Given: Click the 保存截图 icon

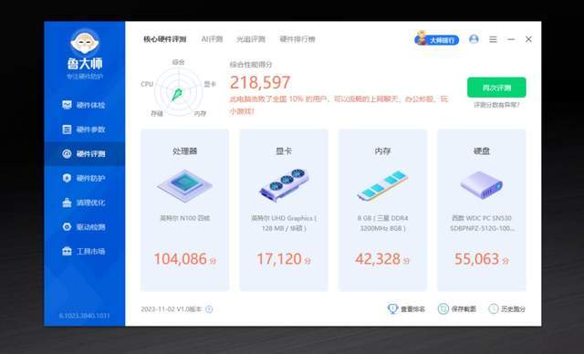Looking at the screenshot, I should click(x=443, y=308).
